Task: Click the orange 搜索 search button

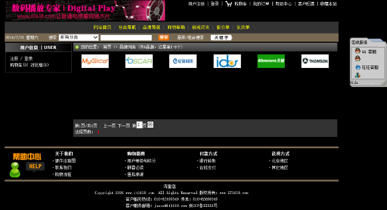Action: (x=164, y=38)
